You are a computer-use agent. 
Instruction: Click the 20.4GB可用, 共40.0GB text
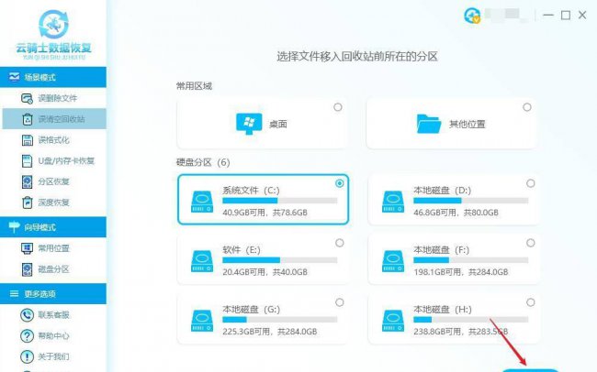[x=265, y=272]
